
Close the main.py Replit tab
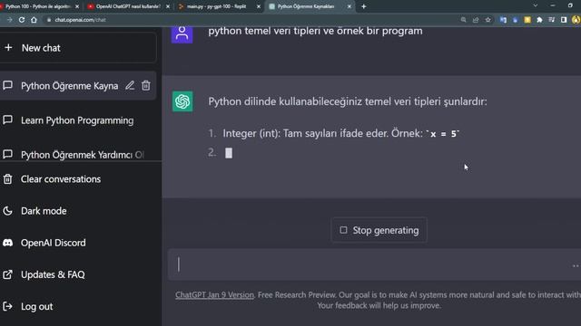pyautogui.click(x=259, y=6)
